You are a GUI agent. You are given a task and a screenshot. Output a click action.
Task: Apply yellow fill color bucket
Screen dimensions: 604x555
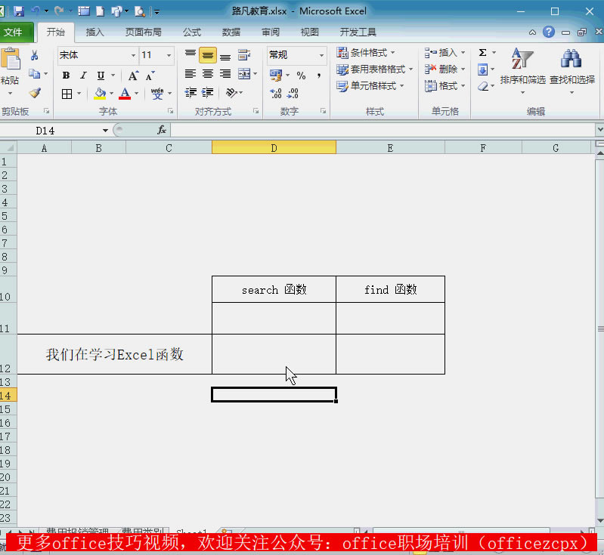pos(100,94)
